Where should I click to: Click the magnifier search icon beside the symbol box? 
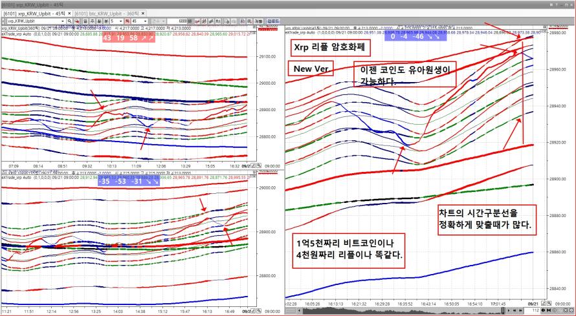(x=69, y=21)
